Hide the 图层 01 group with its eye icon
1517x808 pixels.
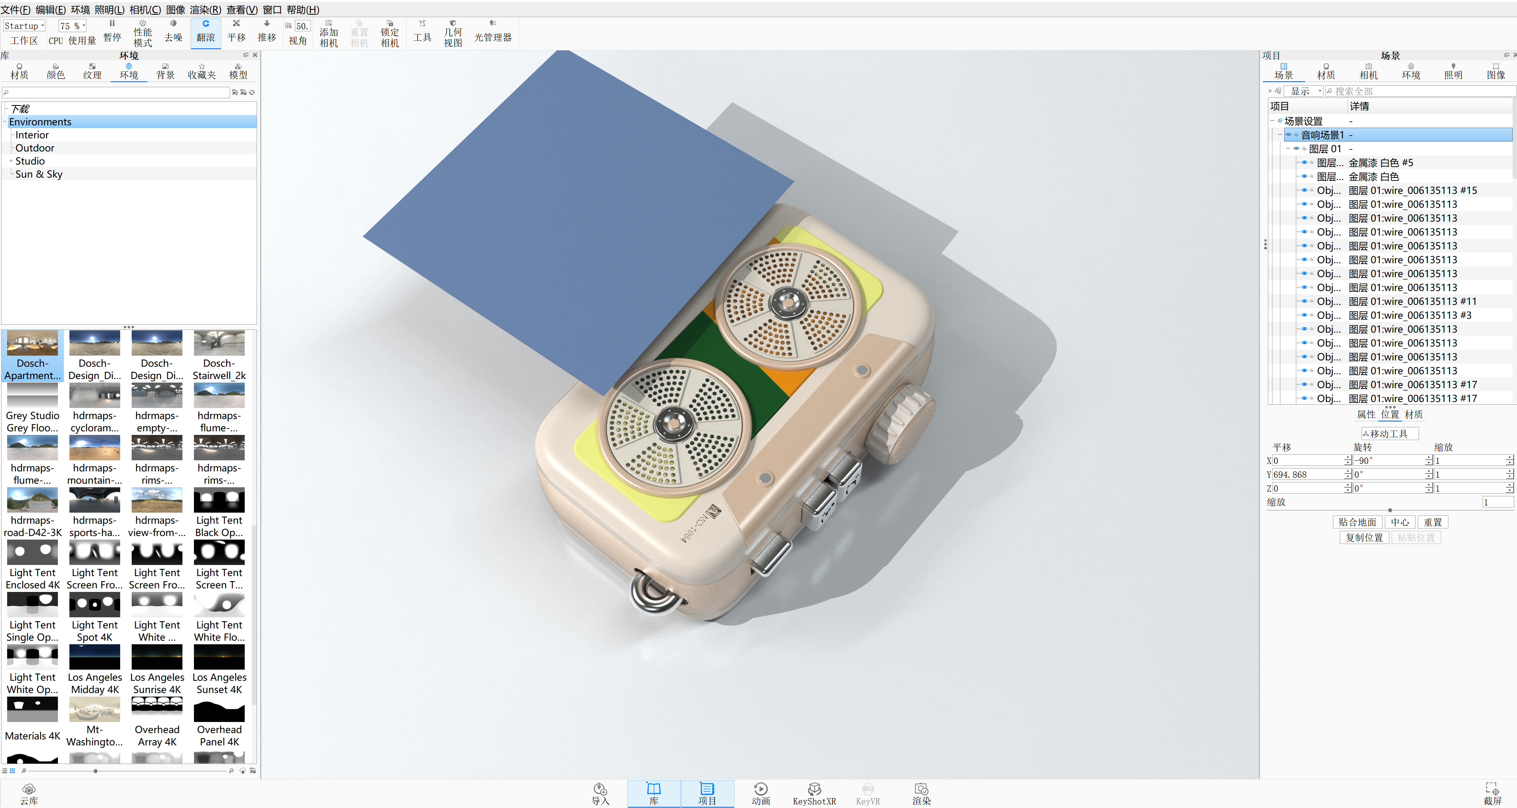click(x=1296, y=149)
